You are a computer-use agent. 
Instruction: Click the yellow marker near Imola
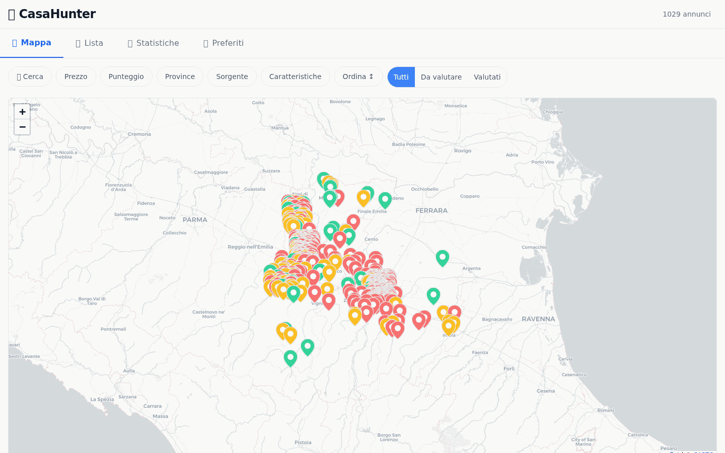coord(449,326)
